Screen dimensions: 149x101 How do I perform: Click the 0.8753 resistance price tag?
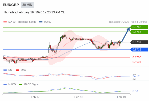tap(139, 32)
